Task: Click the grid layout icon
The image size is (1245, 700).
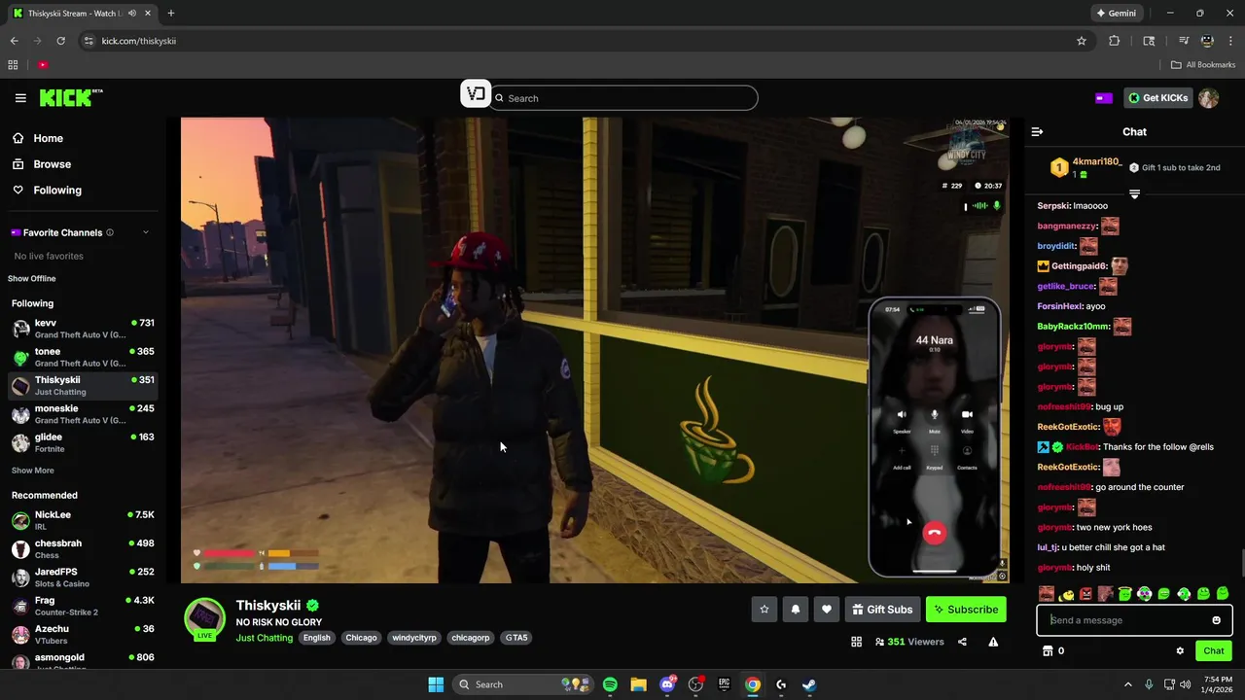Action: point(856,642)
